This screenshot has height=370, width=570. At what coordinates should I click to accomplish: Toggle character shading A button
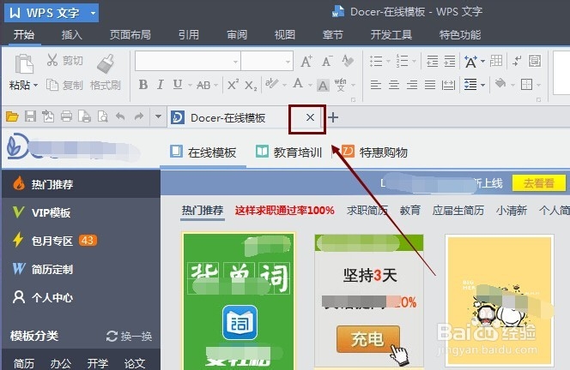click(323, 86)
